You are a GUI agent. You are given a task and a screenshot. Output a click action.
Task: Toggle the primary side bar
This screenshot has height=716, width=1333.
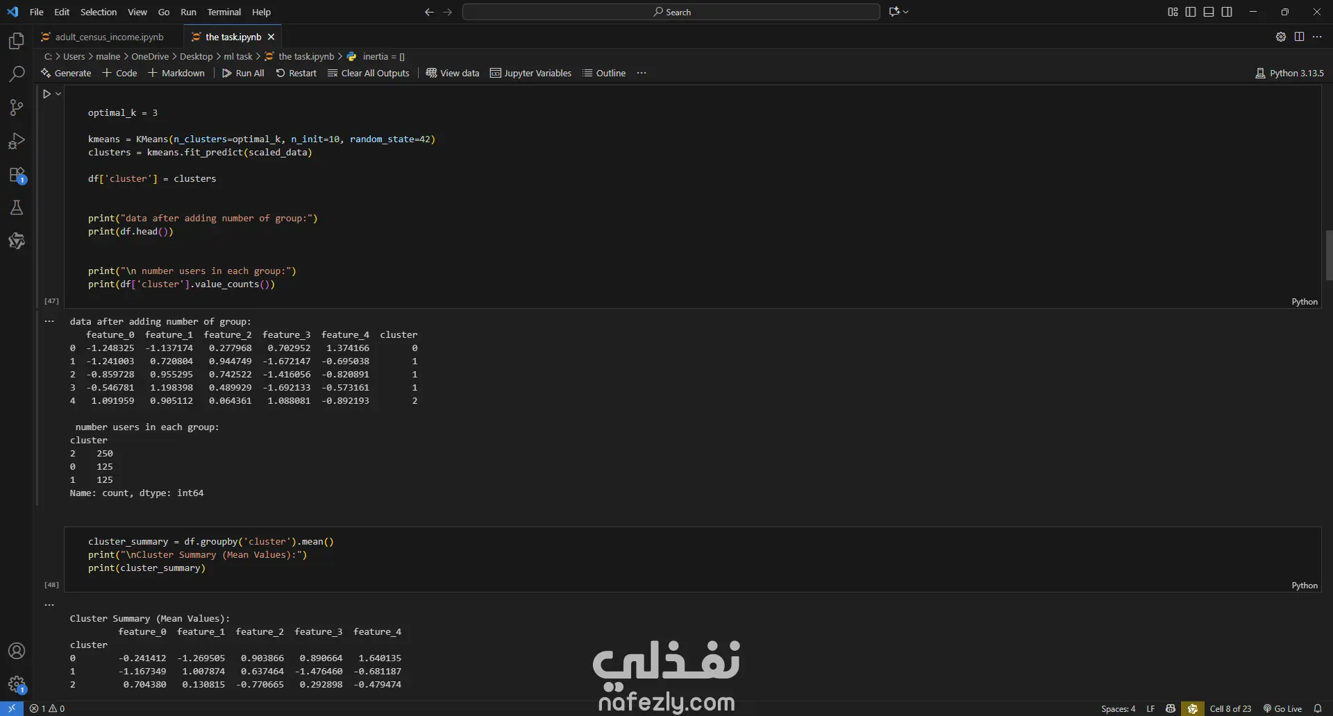pos(1191,12)
